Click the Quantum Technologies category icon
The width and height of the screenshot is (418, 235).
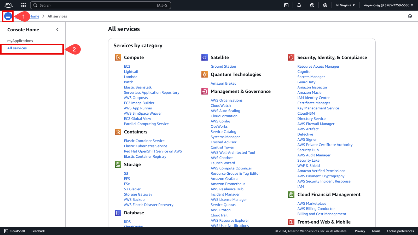tap(205, 74)
